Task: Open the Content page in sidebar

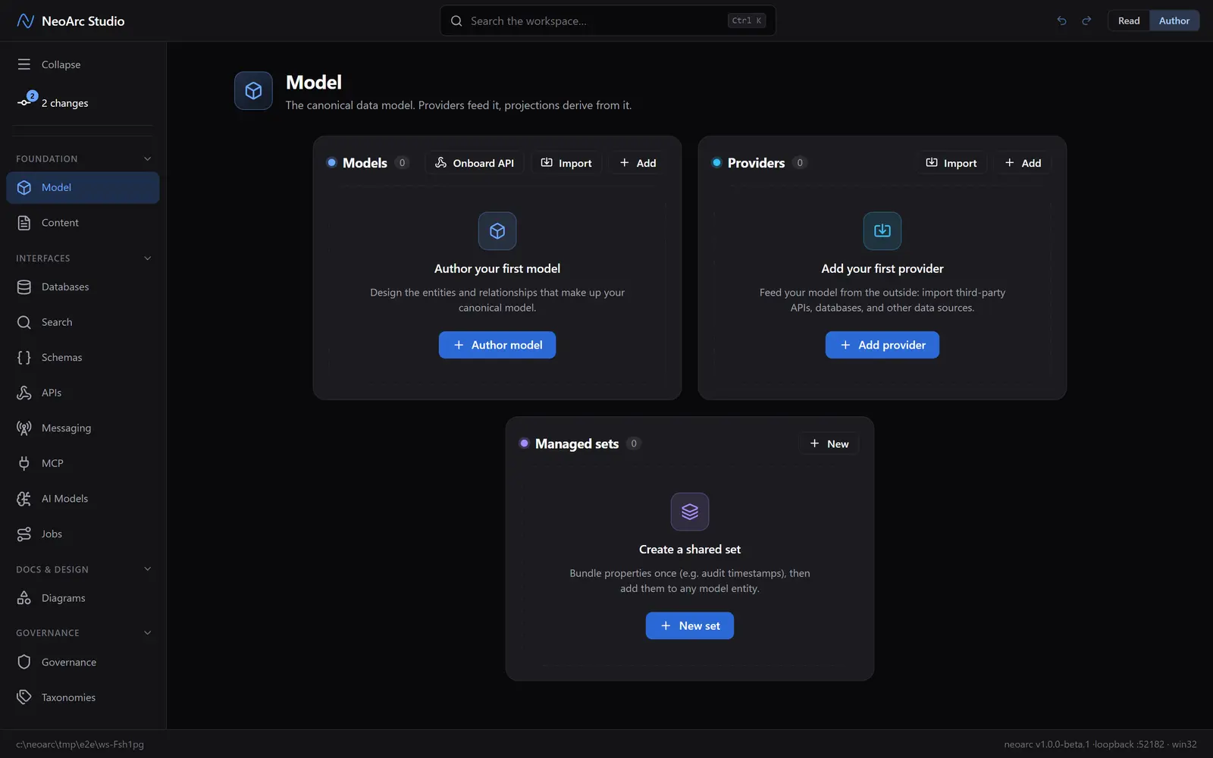Action: 83,223
